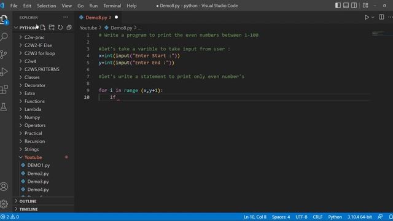Open the Terminal menu
Viewport: 393px width, 221px height.
[112, 6]
